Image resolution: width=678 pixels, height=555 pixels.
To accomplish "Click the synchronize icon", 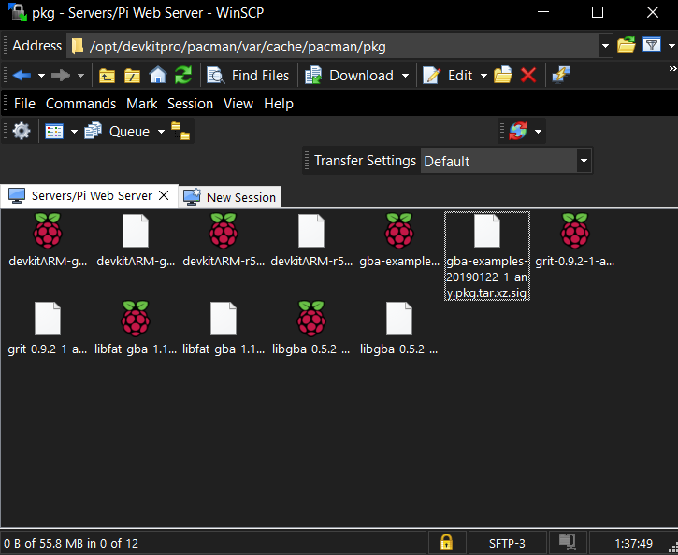I will (518, 131).
